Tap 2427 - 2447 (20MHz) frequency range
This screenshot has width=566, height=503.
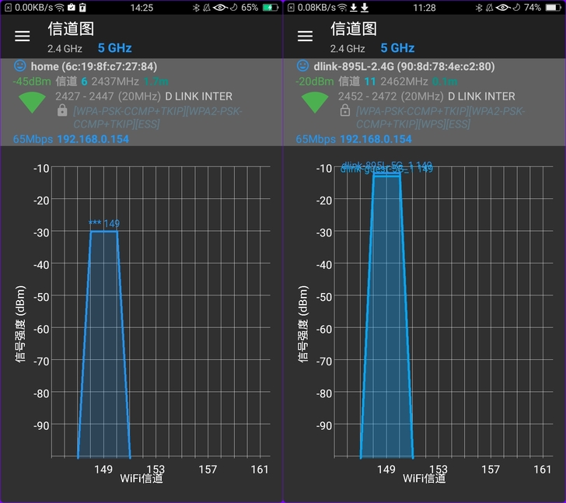coord(108,96)
